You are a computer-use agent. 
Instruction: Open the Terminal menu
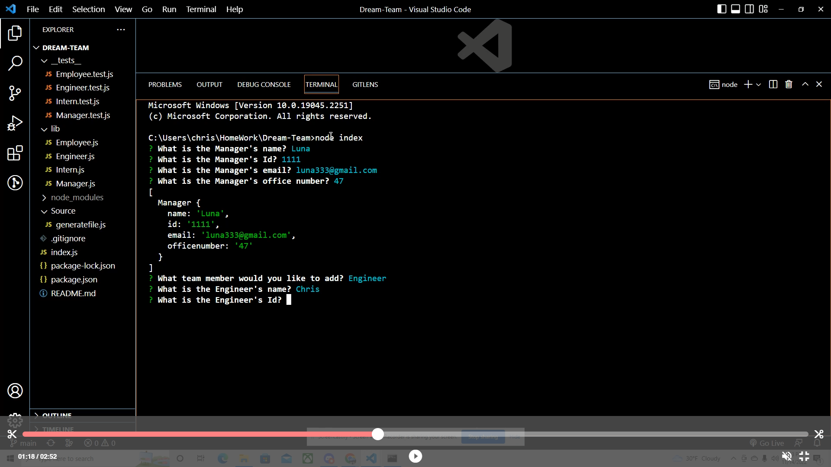(201, 9)
